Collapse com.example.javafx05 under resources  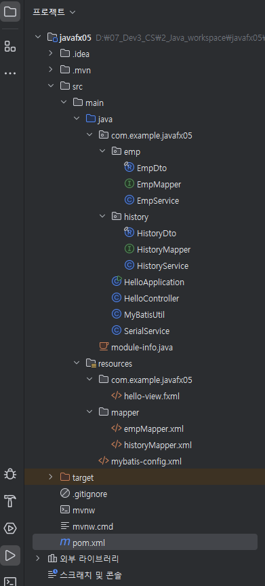[89, 380]
